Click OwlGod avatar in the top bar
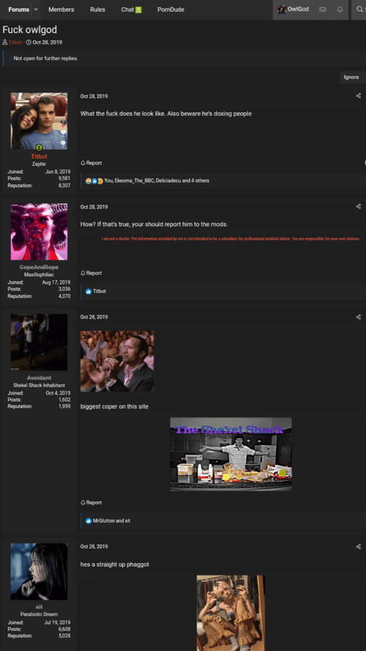The image size is (366, 651). click(x=282, y=9)
